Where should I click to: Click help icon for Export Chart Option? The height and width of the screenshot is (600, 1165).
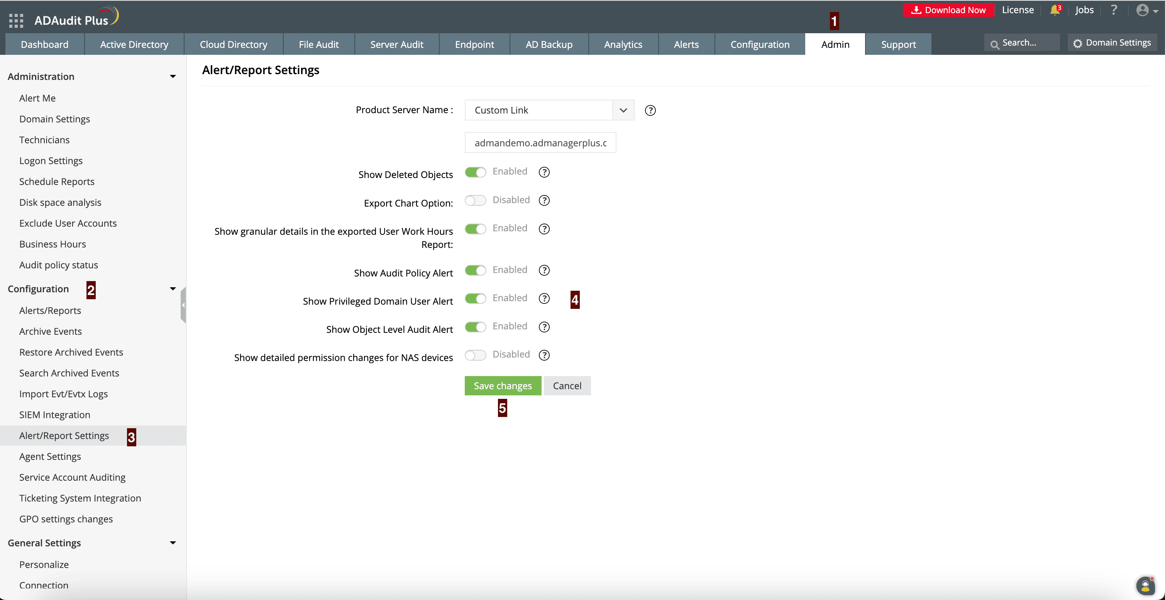coord(544,200)
